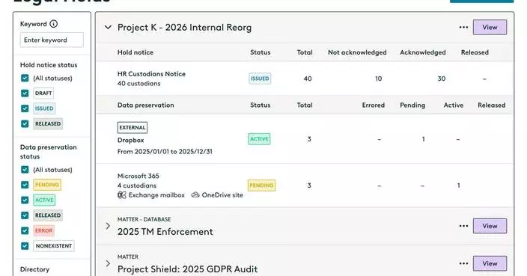Click the Pending column header

pyautogui.click(x=412, y=105)
